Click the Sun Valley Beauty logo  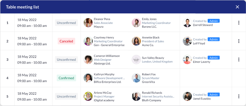coord(136,60)
